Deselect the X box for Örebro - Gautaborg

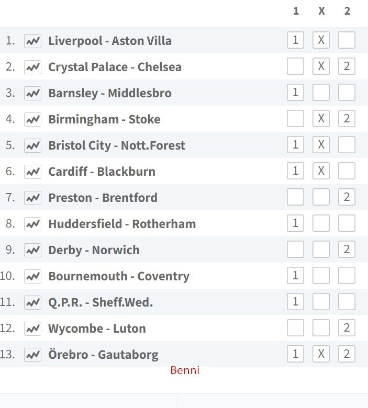[x=321, y=354]
